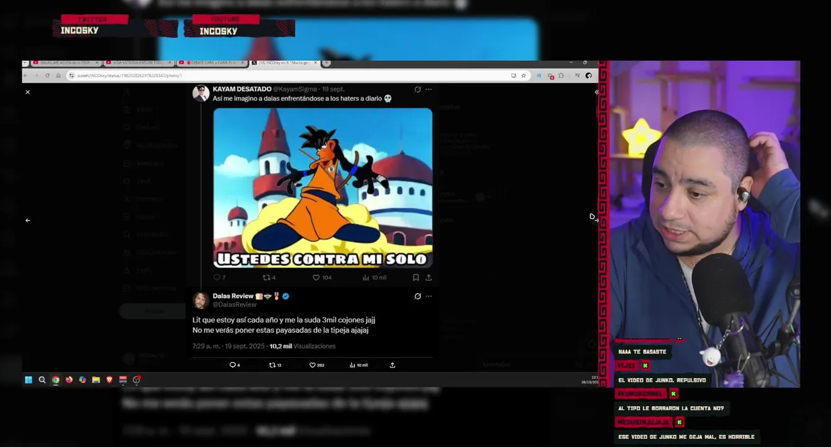Go to previous photo with left arrow

(27, 220)
